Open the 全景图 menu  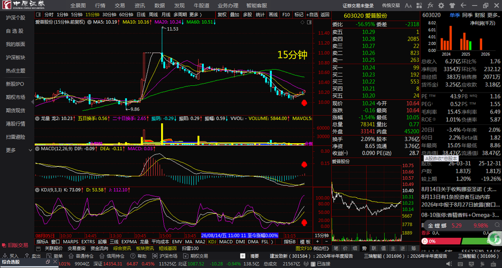pyautogui.click(x=78, y=5)
